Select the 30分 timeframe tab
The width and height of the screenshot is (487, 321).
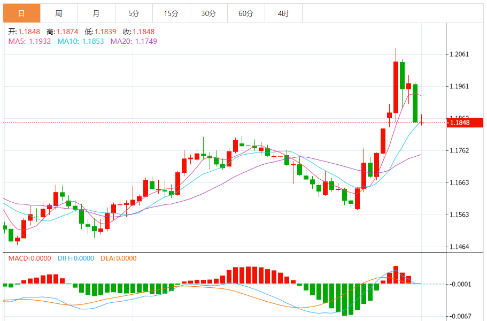click(208, 13)
